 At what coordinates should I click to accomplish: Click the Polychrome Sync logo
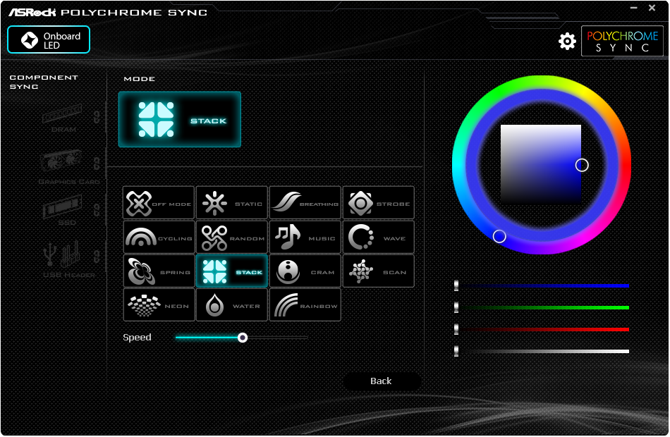[622, 41]
